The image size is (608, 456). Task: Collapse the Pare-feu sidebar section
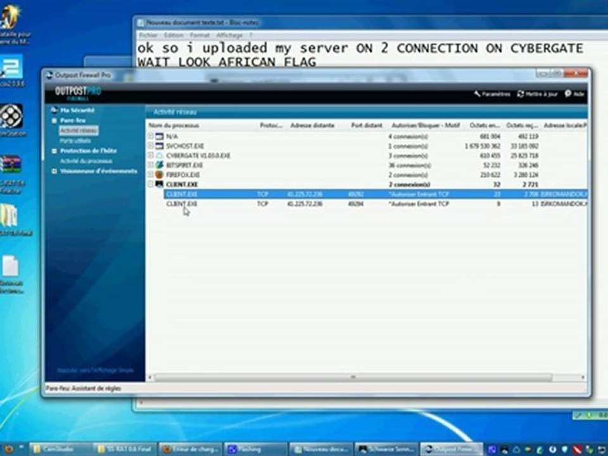[x=54, y=120]
